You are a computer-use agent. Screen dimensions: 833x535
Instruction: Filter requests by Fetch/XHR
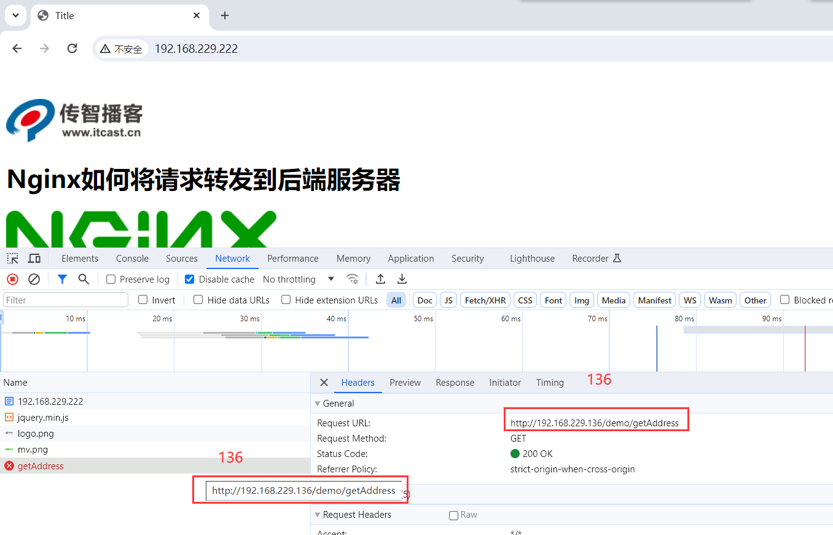point(485,300)
